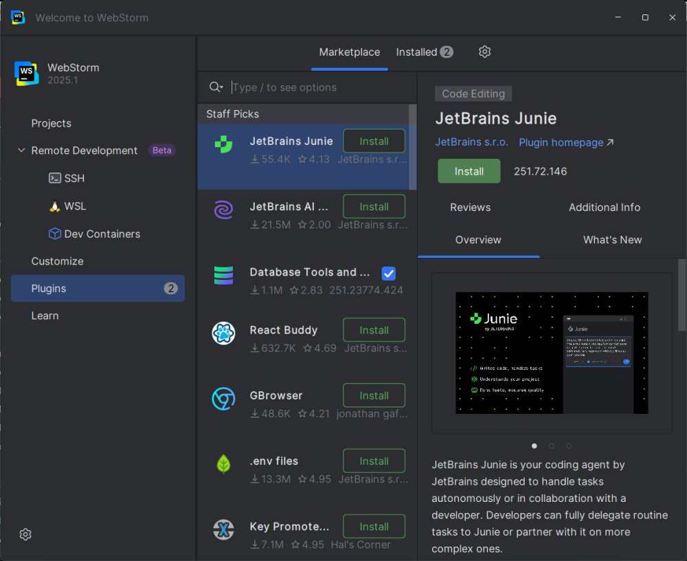Install JetBrains Junie from the list

pyautogui.click(x=374, y=141)
